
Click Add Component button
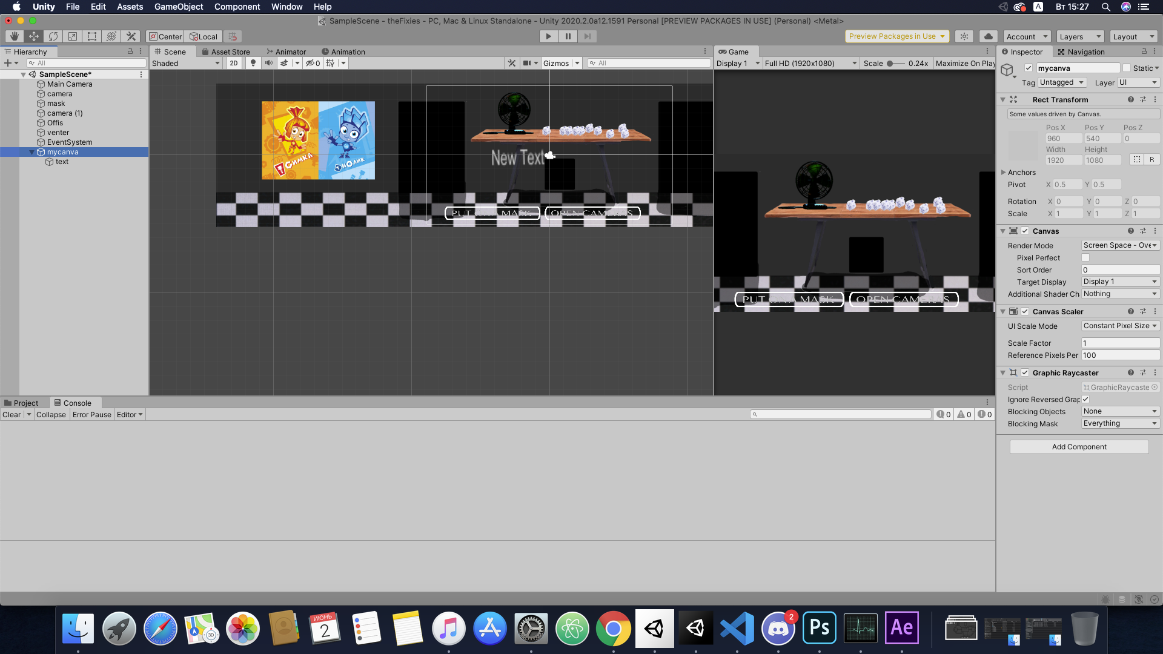pyautogui.click(x=1079, y=446)
